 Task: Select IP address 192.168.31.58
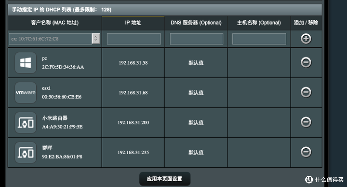click(x=133, y=63)
